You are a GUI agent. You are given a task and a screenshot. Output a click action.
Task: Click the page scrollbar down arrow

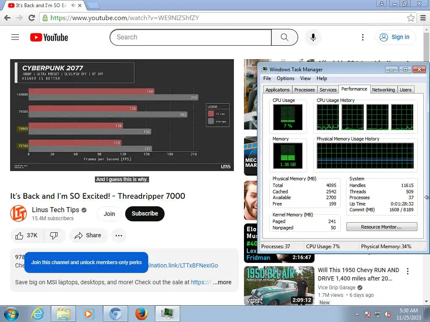coord(426,302)
